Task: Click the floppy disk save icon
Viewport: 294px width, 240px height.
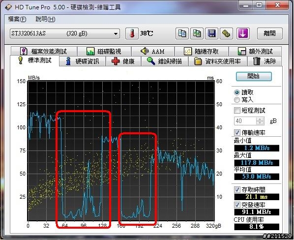Action: [211, 33]
